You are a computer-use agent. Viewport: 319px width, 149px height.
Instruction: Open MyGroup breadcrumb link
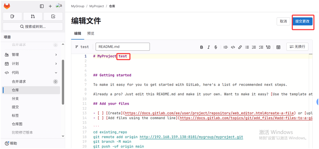click(77, 6)
